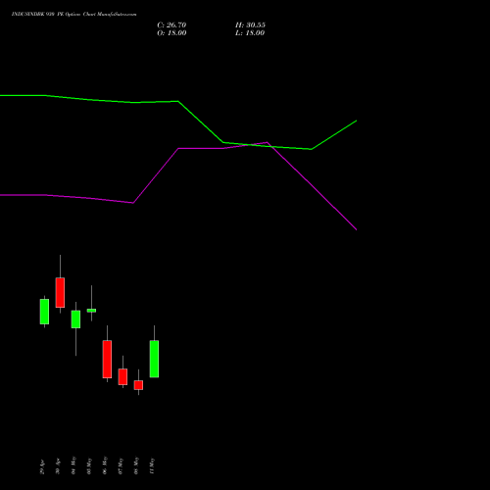Viewport: 490px width, 490px height.
Task: Click the 04 May green candlestick
Action: [75, 319]
